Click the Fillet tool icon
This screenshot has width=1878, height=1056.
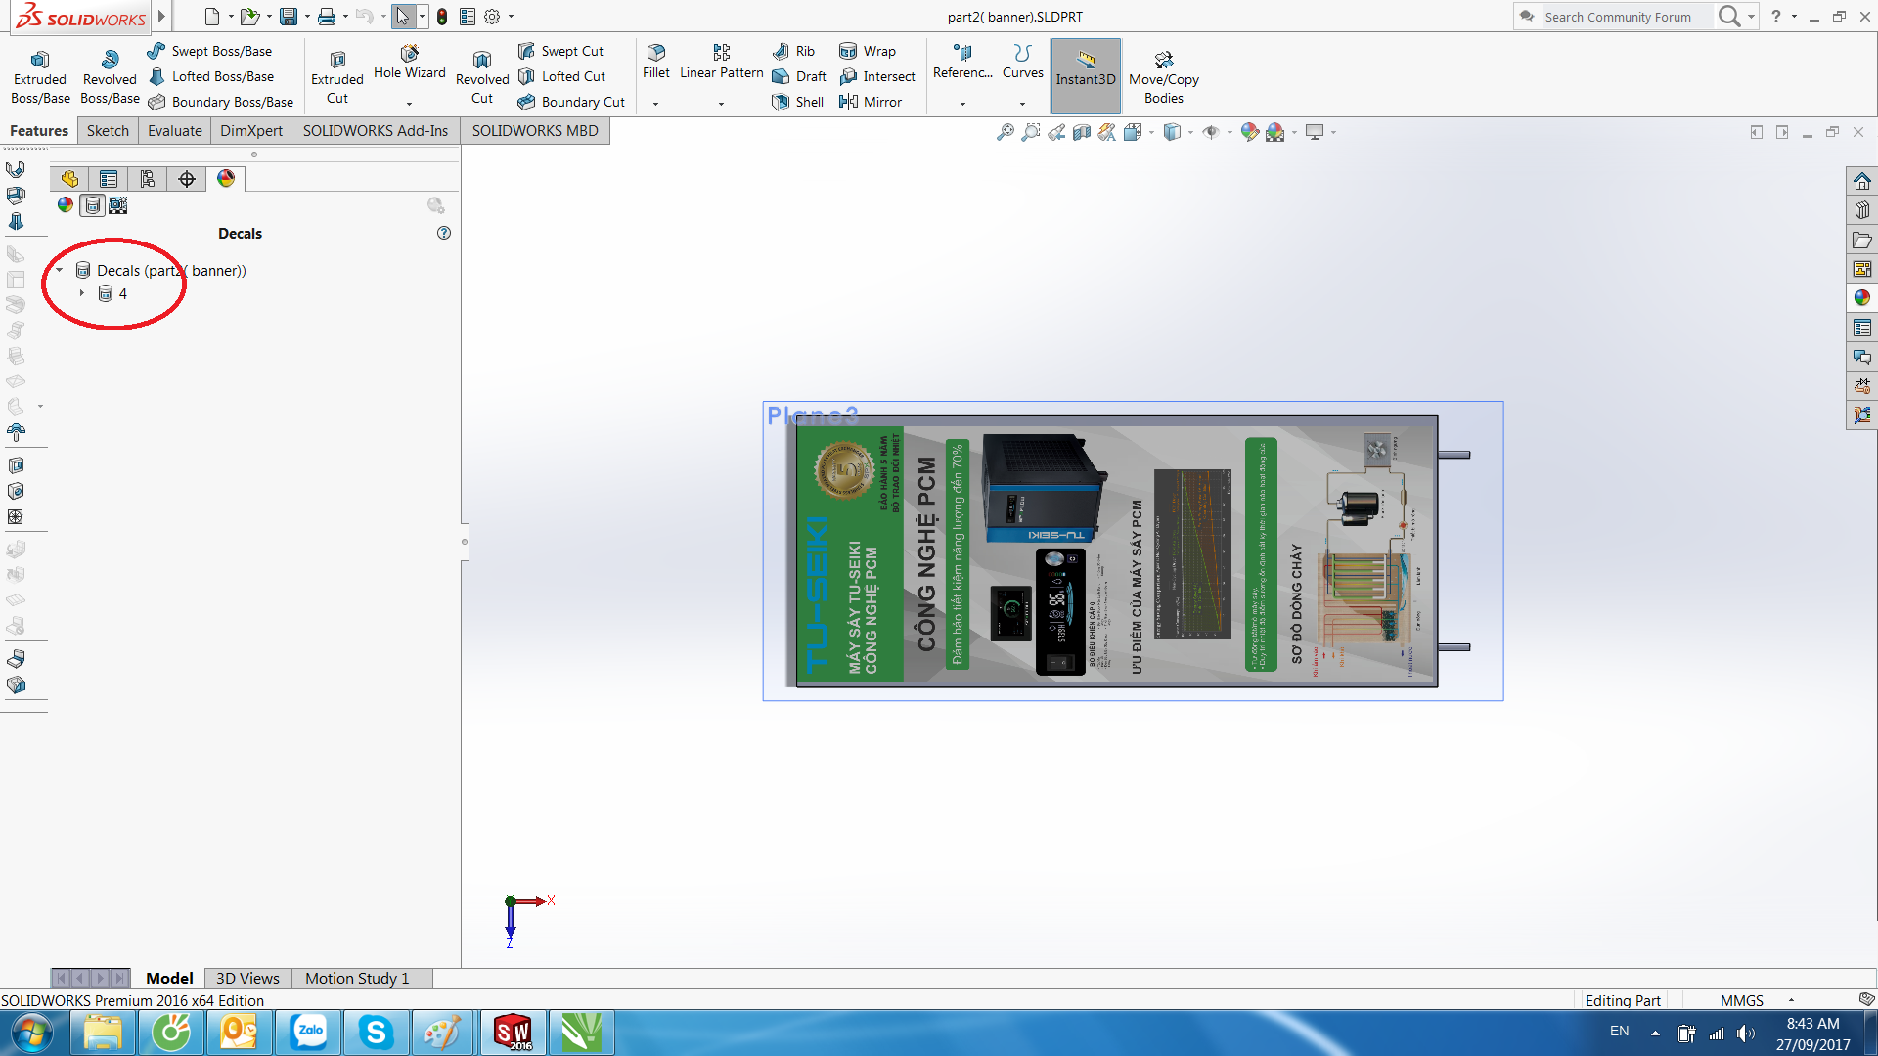(656, 53)
